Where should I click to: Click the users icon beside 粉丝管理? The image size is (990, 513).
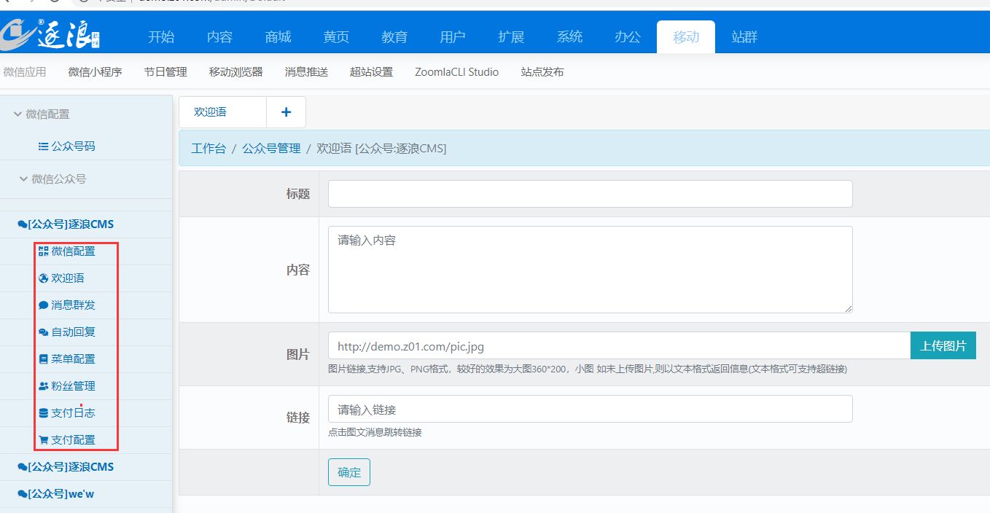tap(43, 386)
